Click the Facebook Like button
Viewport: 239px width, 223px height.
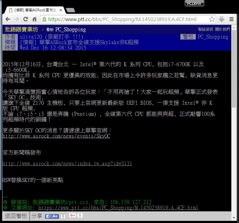[x=52, y=216]
